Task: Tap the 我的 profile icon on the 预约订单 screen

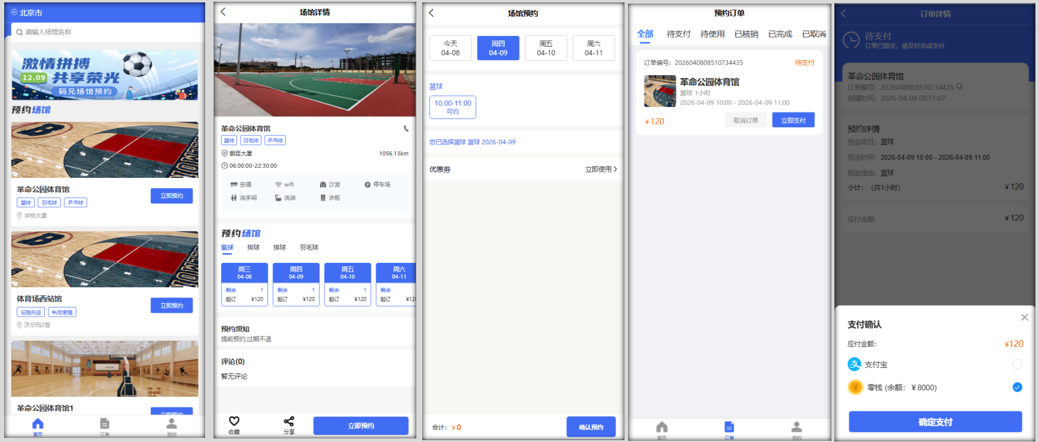Action: 797,427
